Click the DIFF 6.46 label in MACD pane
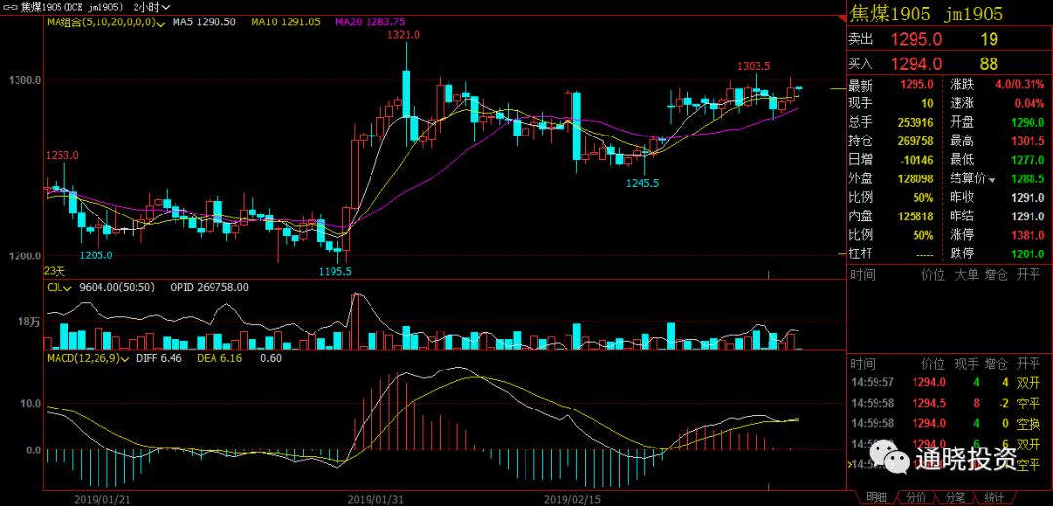The image size is (1053, 506). coord(159,359)
